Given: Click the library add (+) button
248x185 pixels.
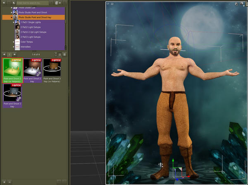Looking at the screenshot, I should (x=4, y=182).
